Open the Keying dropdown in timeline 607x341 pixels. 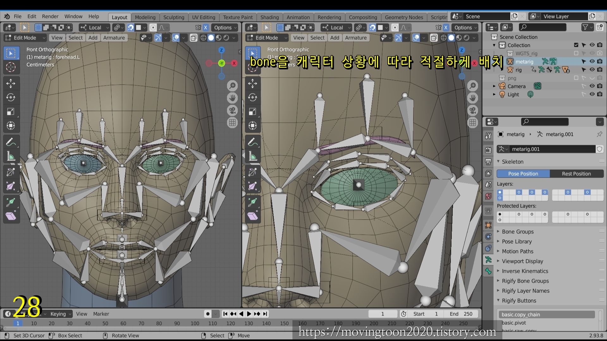pos(61,314)
